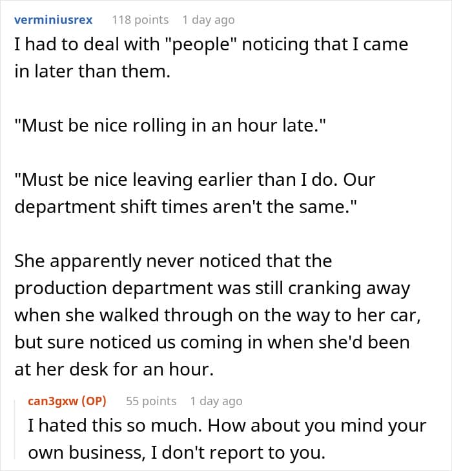Click the (OP) badge next to can3gxw
452x471 pixels.
point(94,401)
